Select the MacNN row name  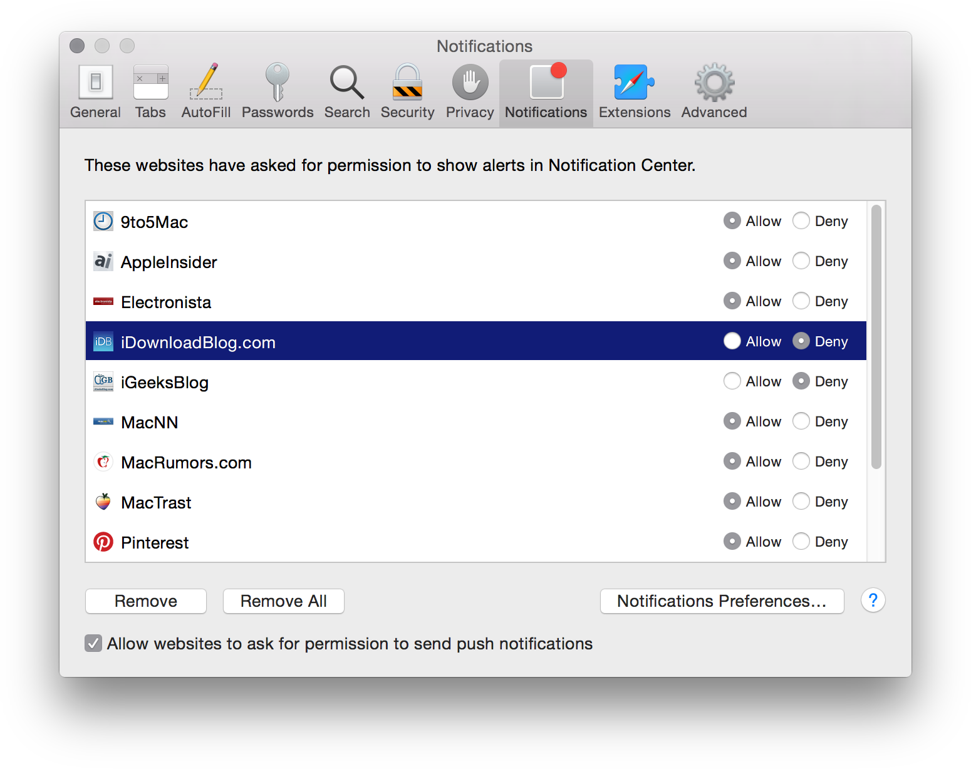click(150, 423)
